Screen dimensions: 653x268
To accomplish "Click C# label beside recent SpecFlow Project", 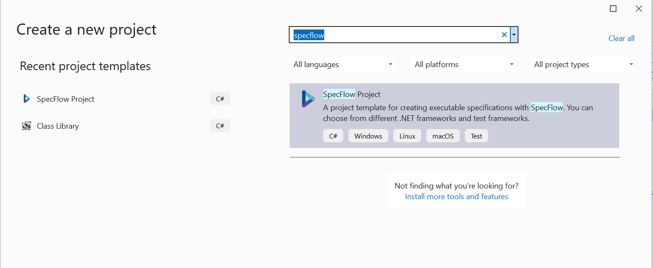I will [220, 99].
